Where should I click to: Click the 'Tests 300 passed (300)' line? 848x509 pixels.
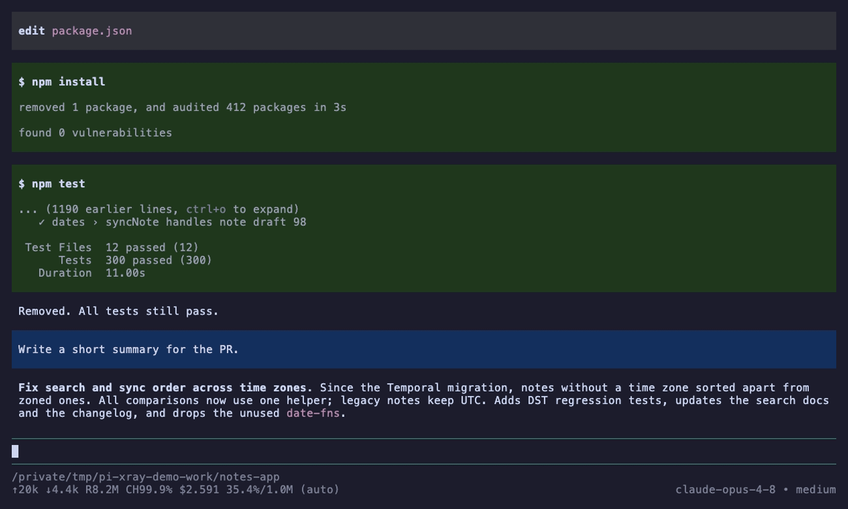click(135, 260)
